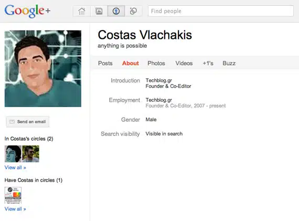Image resolution: width=299 pixels, height=221 pixels.
Task: Click View all under Costas's circles
Action: (x=15, y=167)
